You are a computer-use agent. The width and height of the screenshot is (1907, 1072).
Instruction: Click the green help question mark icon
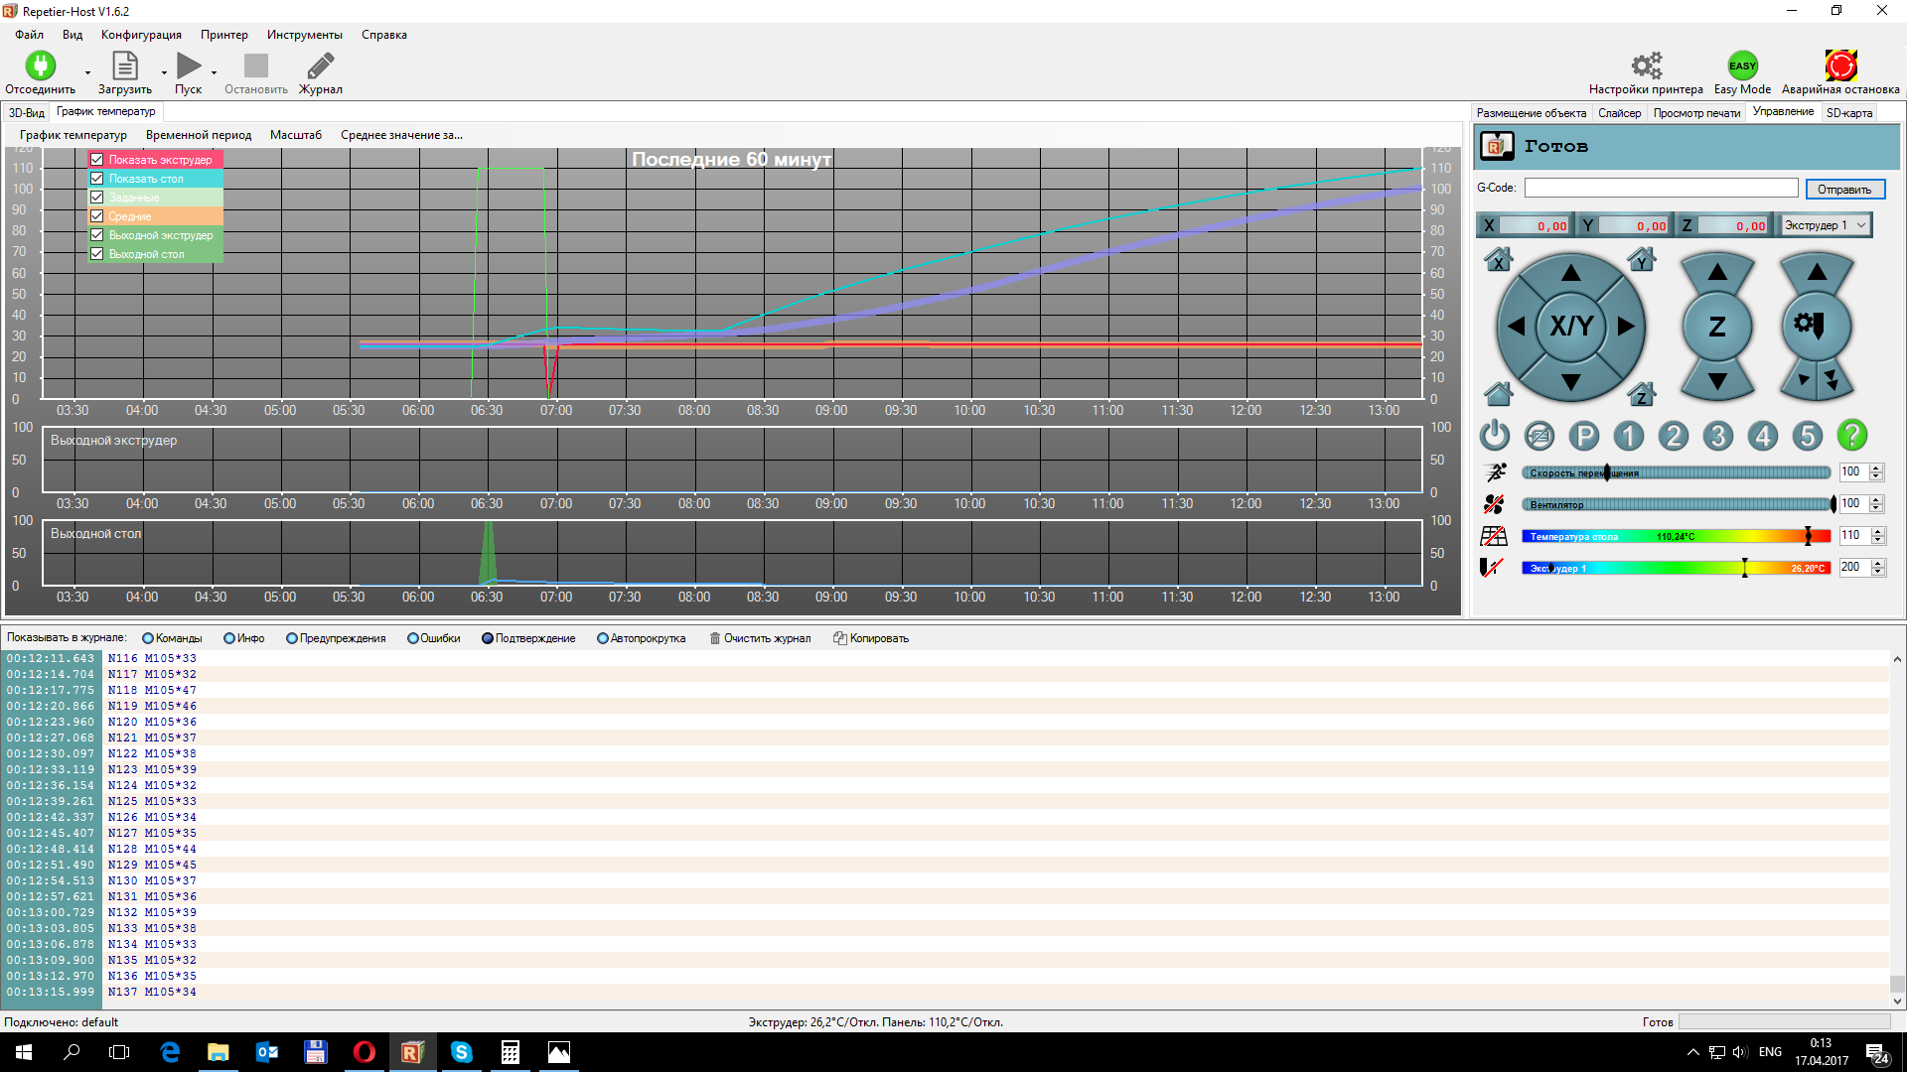[1851, 436]
